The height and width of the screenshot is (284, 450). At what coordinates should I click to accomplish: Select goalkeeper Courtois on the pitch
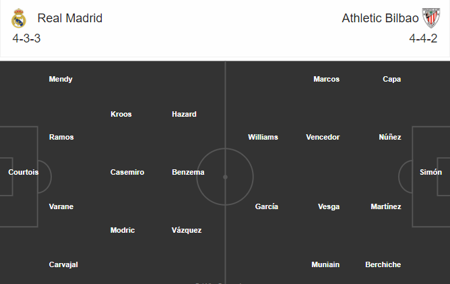pos(24,172)
